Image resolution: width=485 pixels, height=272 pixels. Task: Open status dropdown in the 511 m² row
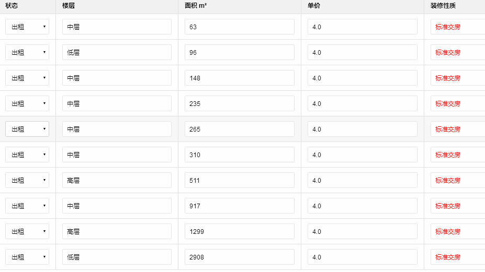pos(27,180)
